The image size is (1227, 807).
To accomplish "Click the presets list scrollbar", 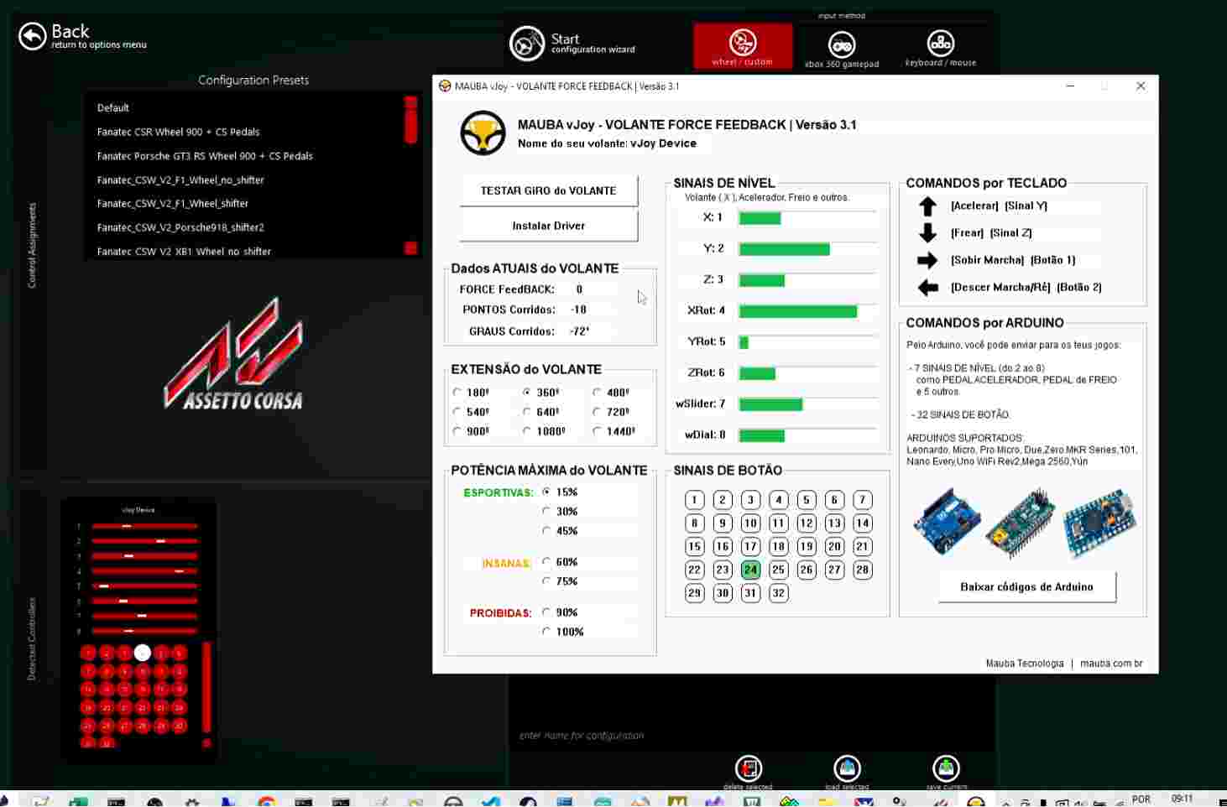I will tap(410, 174).
